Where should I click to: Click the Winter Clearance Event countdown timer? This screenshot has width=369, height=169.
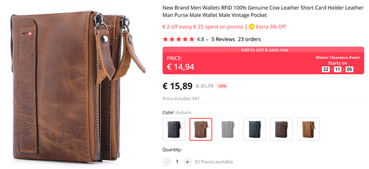(x=338, y=69)
